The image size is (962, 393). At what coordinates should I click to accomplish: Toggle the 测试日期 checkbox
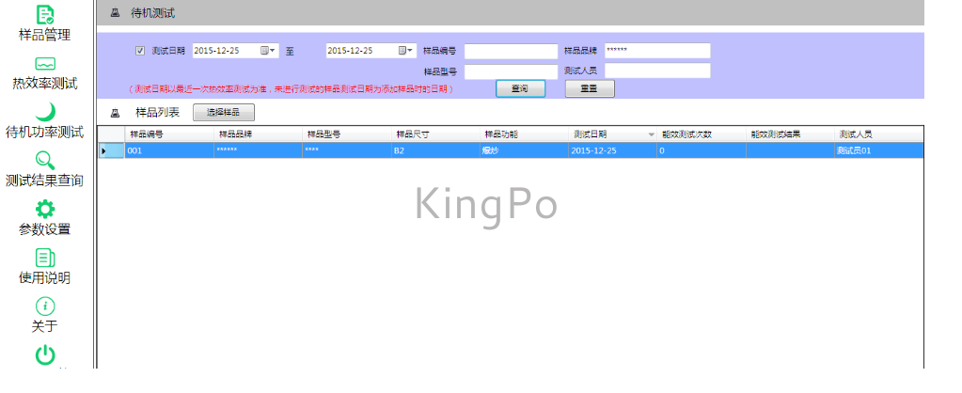[x=140, y=51]
